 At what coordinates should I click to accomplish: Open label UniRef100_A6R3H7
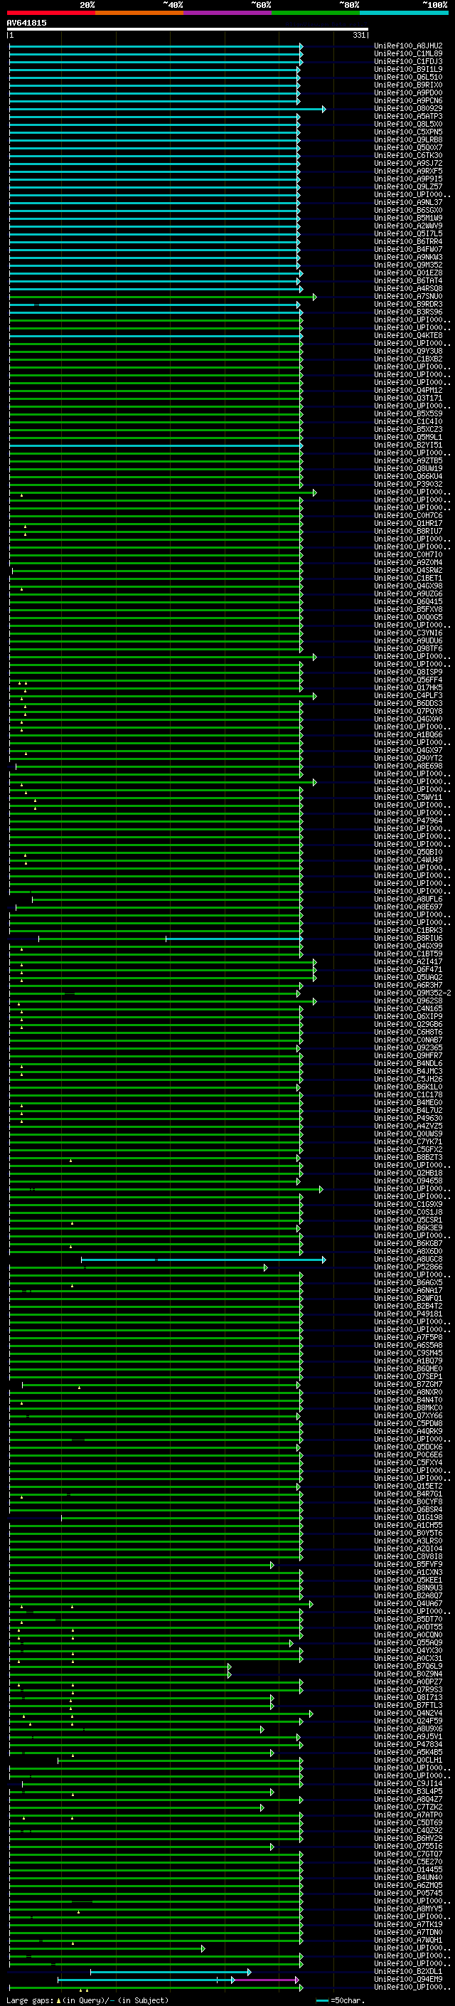coord(408,985)
